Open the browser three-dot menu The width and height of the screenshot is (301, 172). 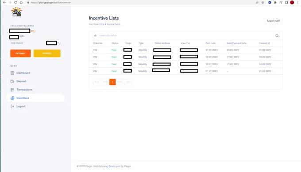pos(298,3)
